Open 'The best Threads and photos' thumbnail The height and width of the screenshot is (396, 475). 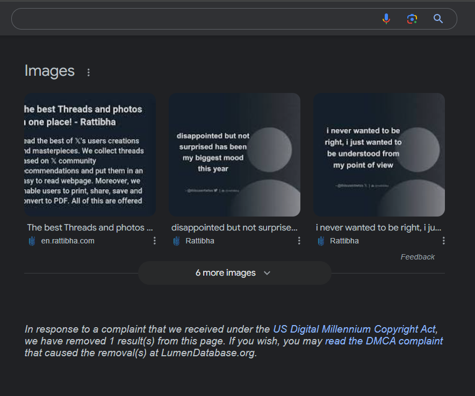pos(90,155)
